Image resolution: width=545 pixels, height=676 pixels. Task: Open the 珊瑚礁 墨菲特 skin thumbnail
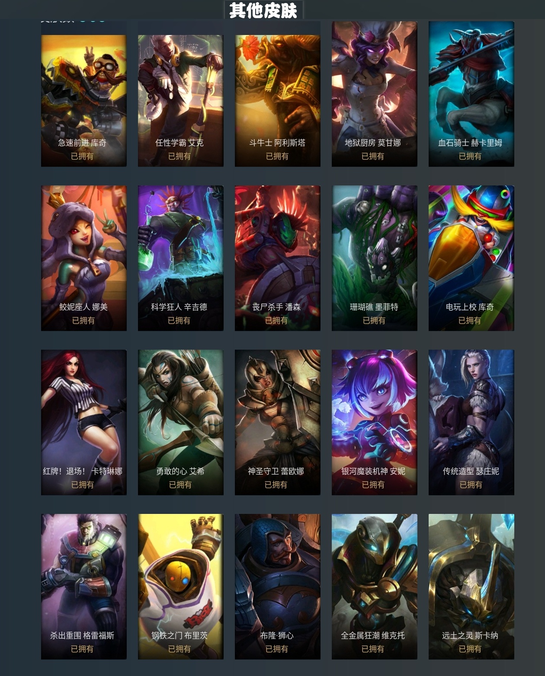[x=375, y=258]
